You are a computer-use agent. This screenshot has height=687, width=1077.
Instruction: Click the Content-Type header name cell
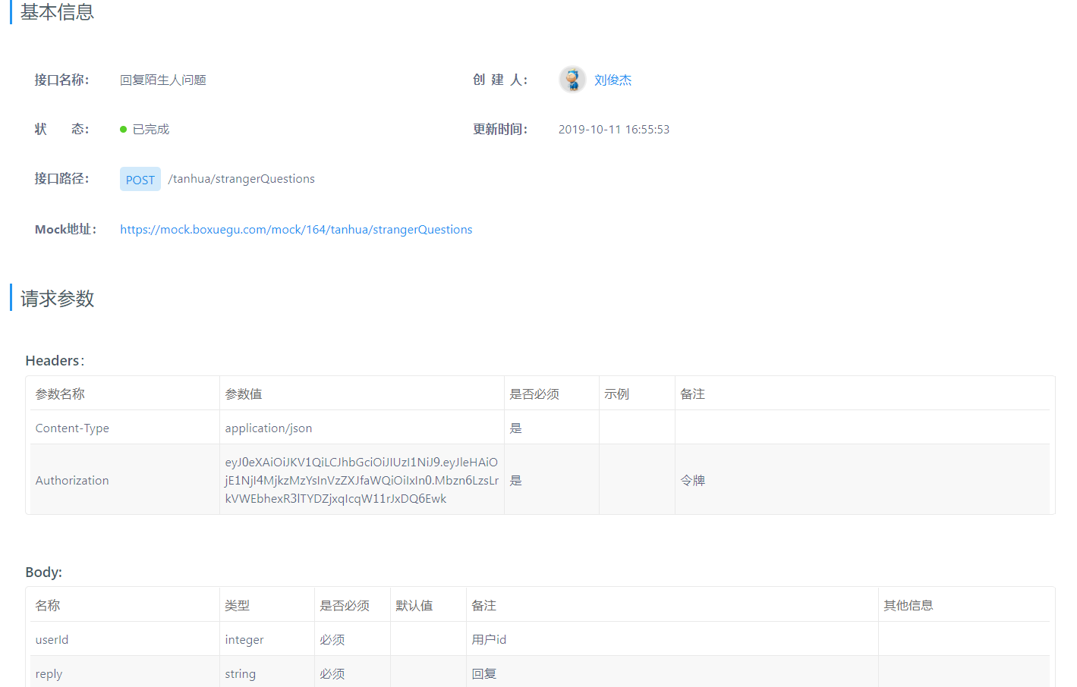click(x=125, y=428)
